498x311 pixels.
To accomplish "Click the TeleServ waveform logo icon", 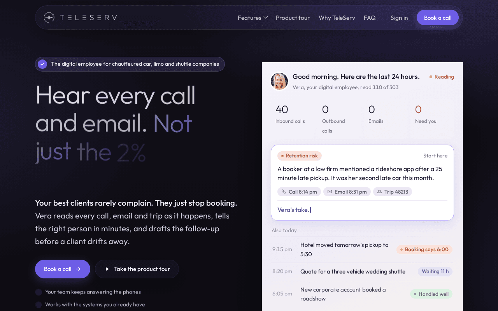I will [49, 17].
